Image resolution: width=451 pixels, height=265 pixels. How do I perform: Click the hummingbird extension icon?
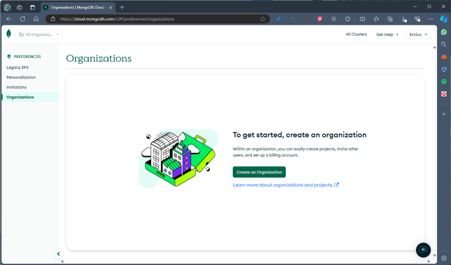(293, 19)
